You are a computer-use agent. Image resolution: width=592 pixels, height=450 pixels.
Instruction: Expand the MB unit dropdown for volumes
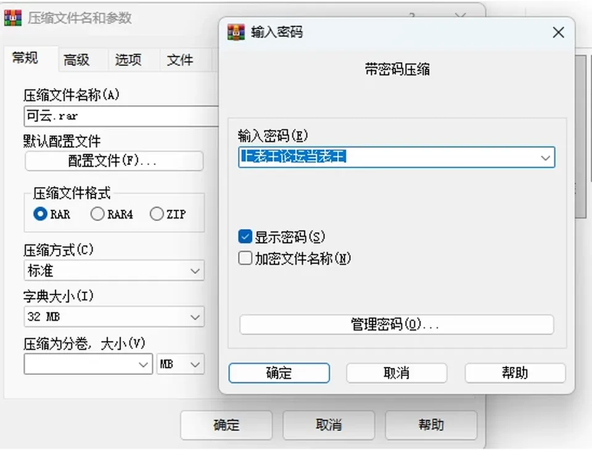pos(181,364)
